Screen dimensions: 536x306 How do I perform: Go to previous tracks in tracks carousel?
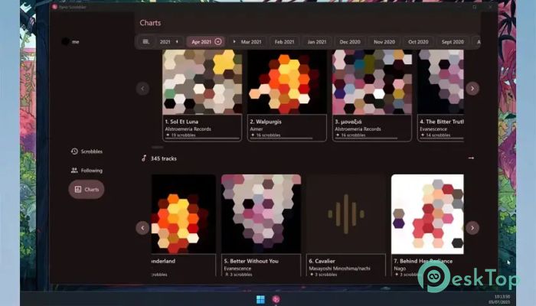pyautogui.click(x=142, y=228)
